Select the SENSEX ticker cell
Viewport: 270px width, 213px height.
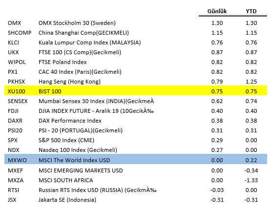[x=18, y=101]
